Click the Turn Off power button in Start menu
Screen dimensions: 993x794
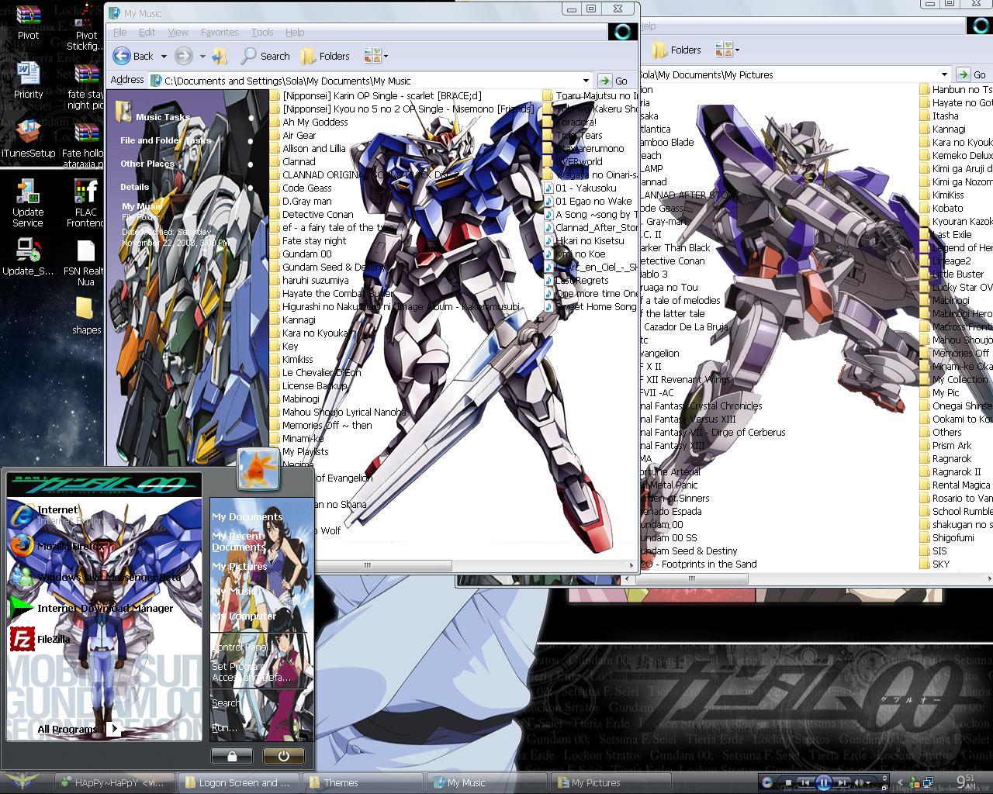(x=283, y=755)
